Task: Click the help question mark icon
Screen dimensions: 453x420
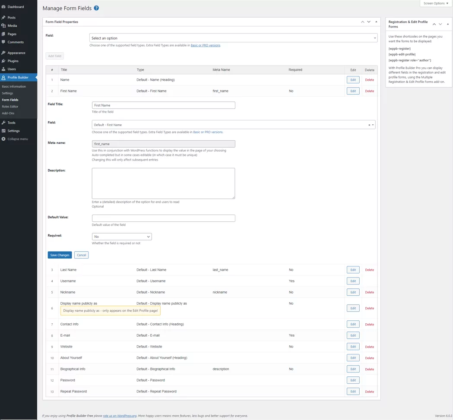Action: (96, 8)
